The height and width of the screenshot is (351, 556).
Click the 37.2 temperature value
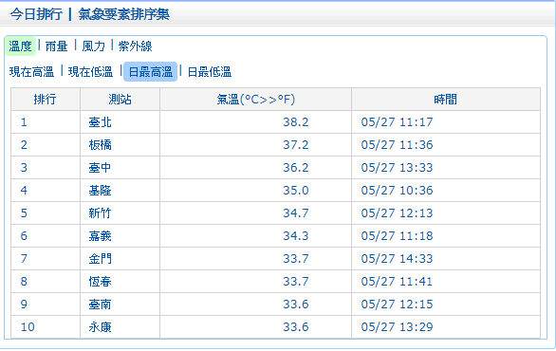(x=296, y=145)
